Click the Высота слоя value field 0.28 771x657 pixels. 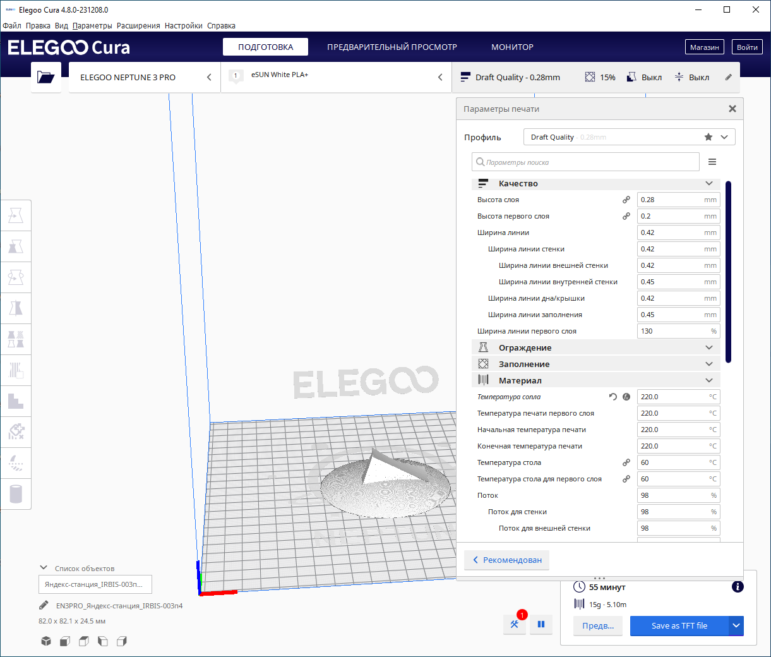tap(678, 200)
